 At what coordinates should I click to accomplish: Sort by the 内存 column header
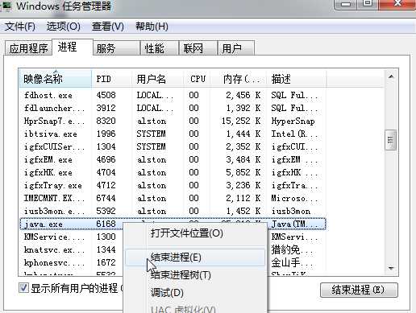coord(239,79)
